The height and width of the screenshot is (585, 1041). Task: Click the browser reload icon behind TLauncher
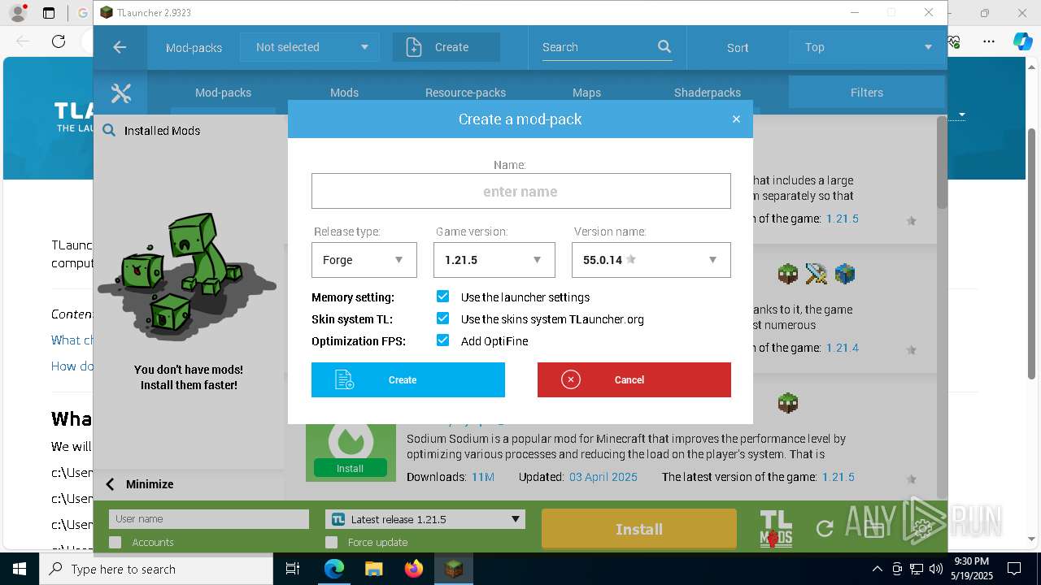pyautogui.click(x=59, y=41)
